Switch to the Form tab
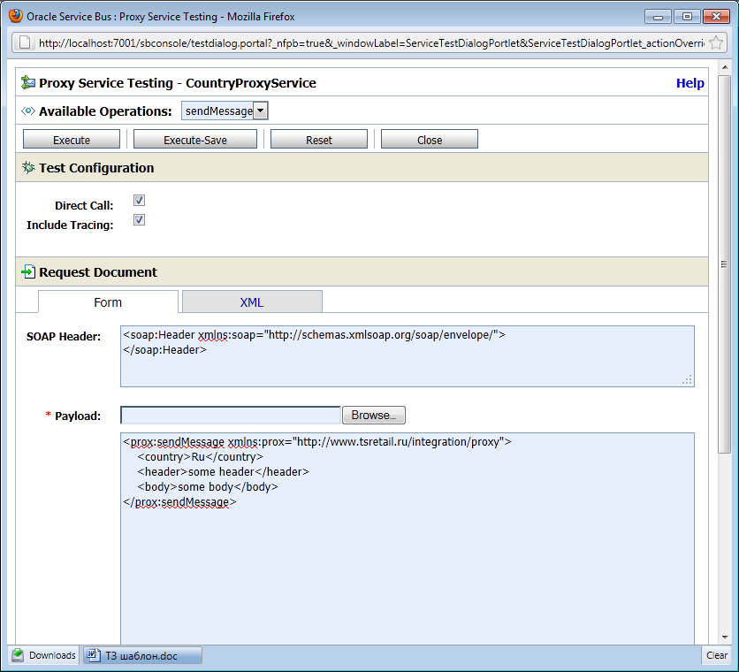 pyautogui.click(x=108, y=302)
